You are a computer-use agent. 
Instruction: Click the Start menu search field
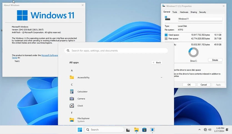[x=116, y=50]
